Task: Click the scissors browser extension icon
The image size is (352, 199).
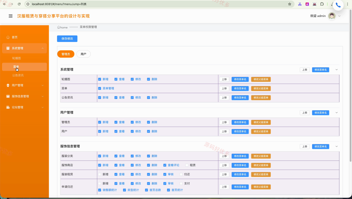Action: pos(300,4)
